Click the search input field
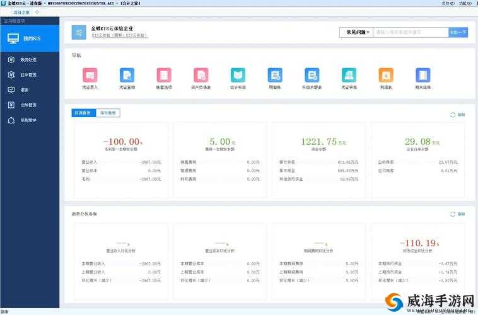The image size is (478, 315). point(411,32)
